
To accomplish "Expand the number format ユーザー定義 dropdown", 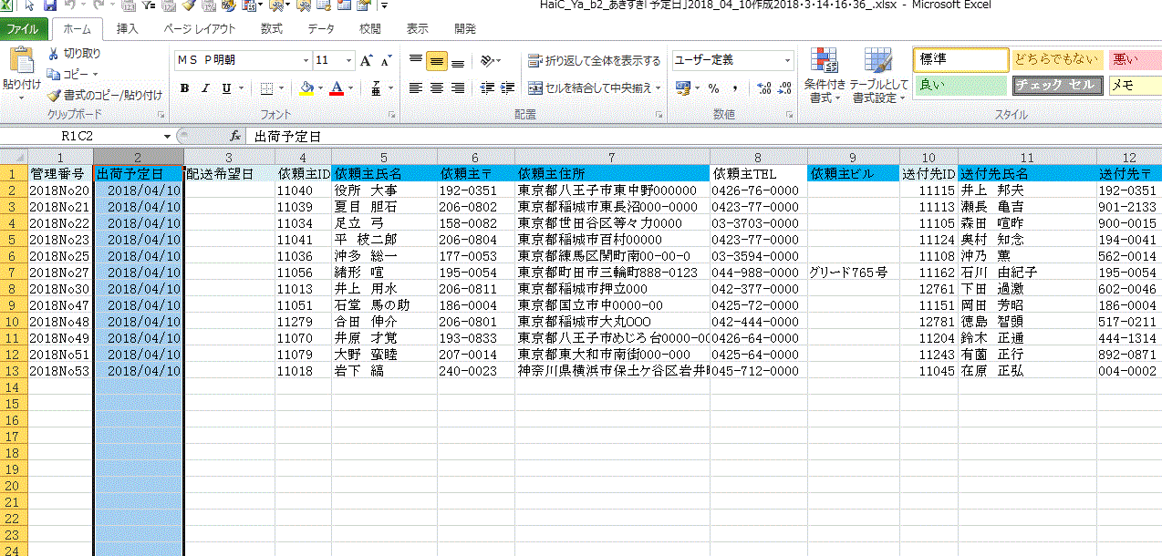I will coord(787,61).
